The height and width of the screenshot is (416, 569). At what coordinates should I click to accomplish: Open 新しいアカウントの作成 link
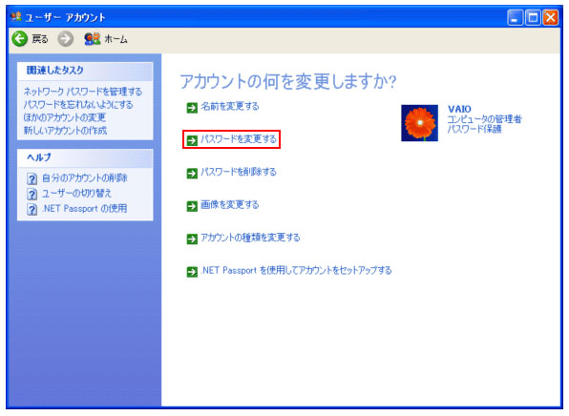coord(65,130)
